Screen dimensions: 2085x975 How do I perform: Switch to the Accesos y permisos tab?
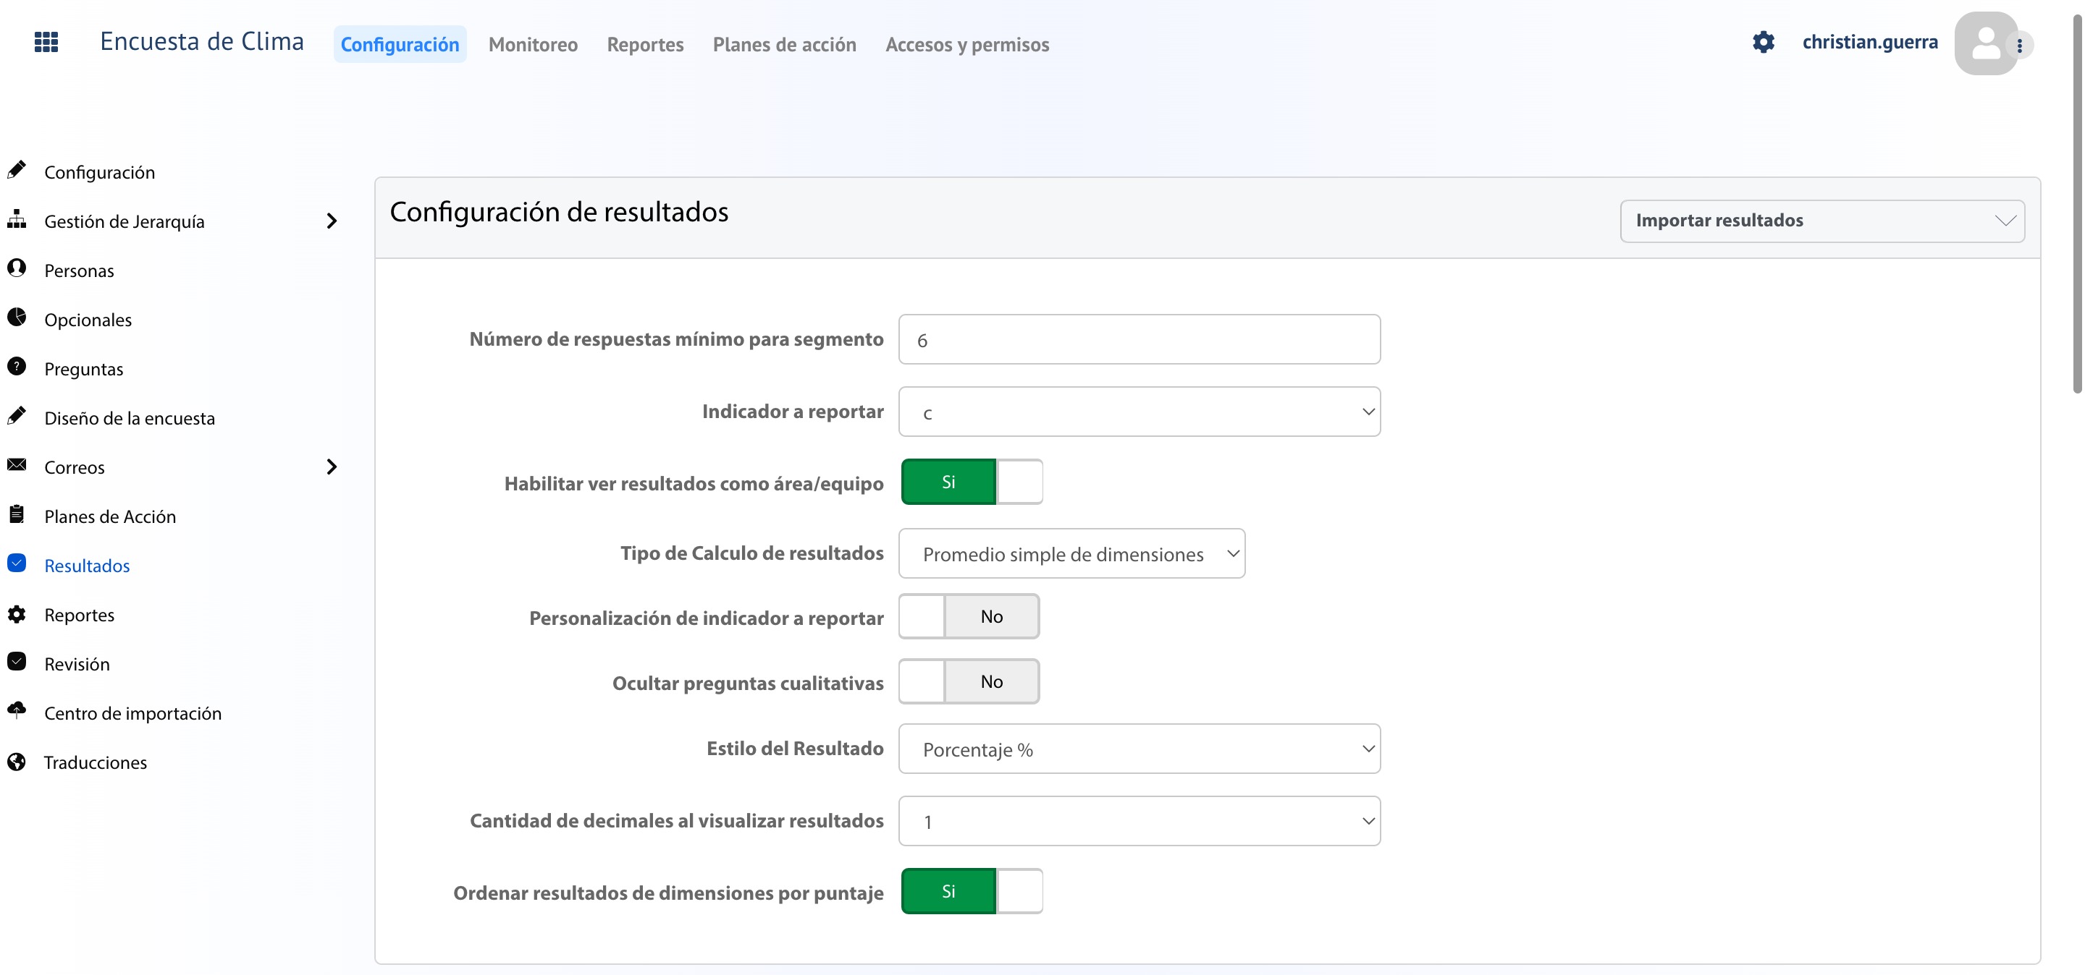coord(967,44)
